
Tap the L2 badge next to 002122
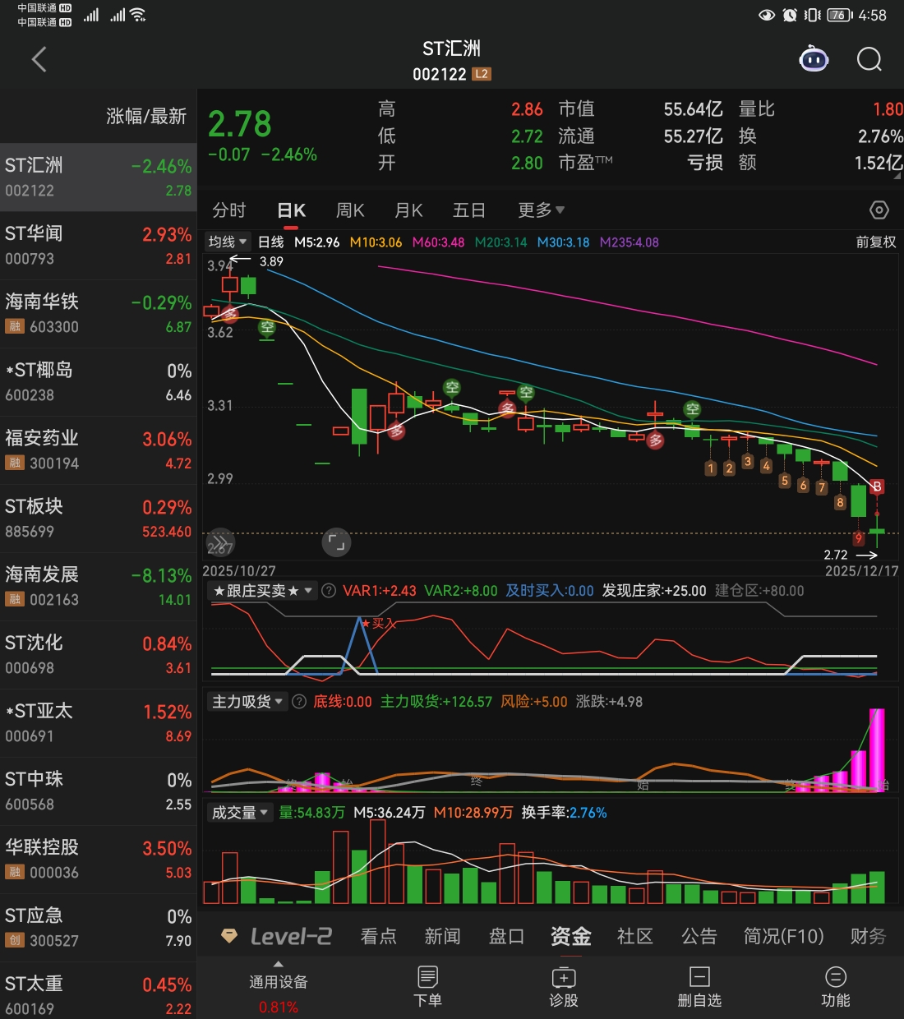482,74
